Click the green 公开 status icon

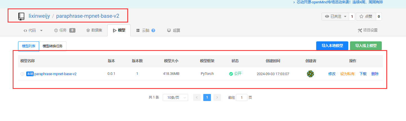pos(231,74)
